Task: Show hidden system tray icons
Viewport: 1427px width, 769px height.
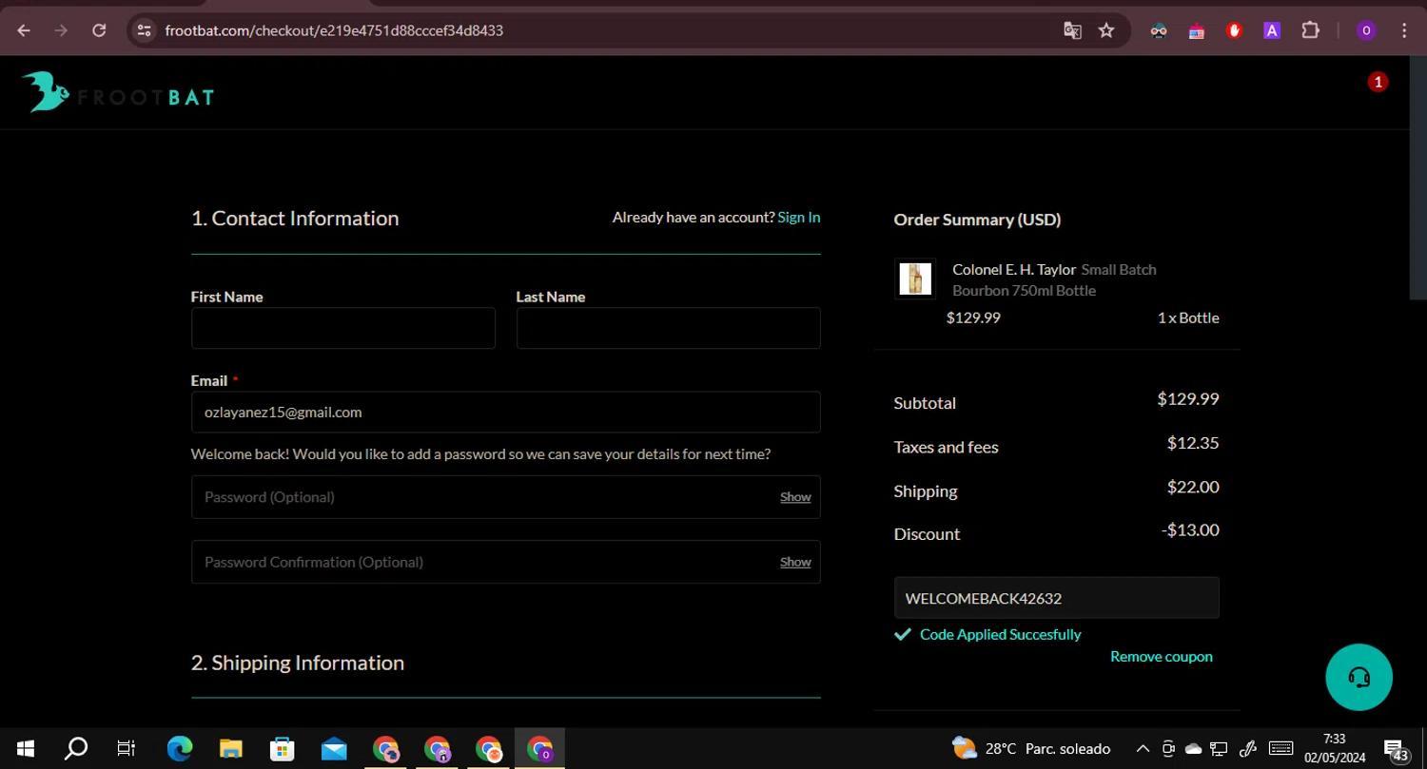Action: 1143,749
